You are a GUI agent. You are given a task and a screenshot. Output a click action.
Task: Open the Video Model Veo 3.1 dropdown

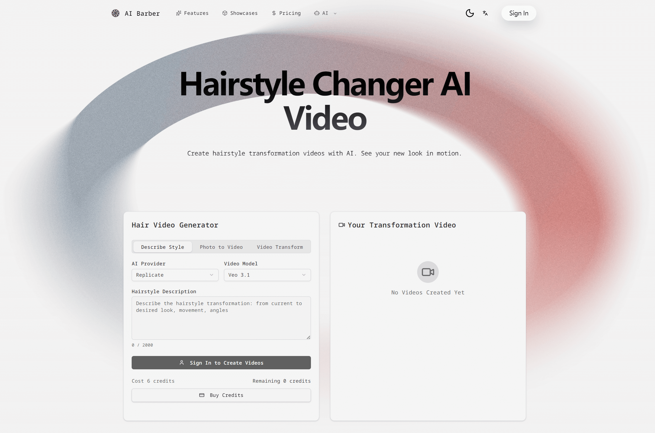pos(267,275)
